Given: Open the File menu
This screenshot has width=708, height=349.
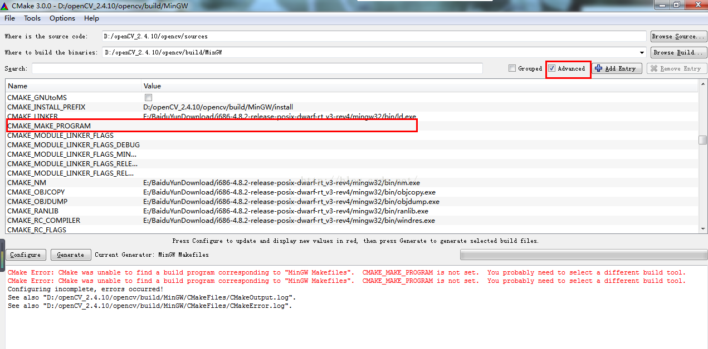Looking at the screenshot, I should pos(9,18).
